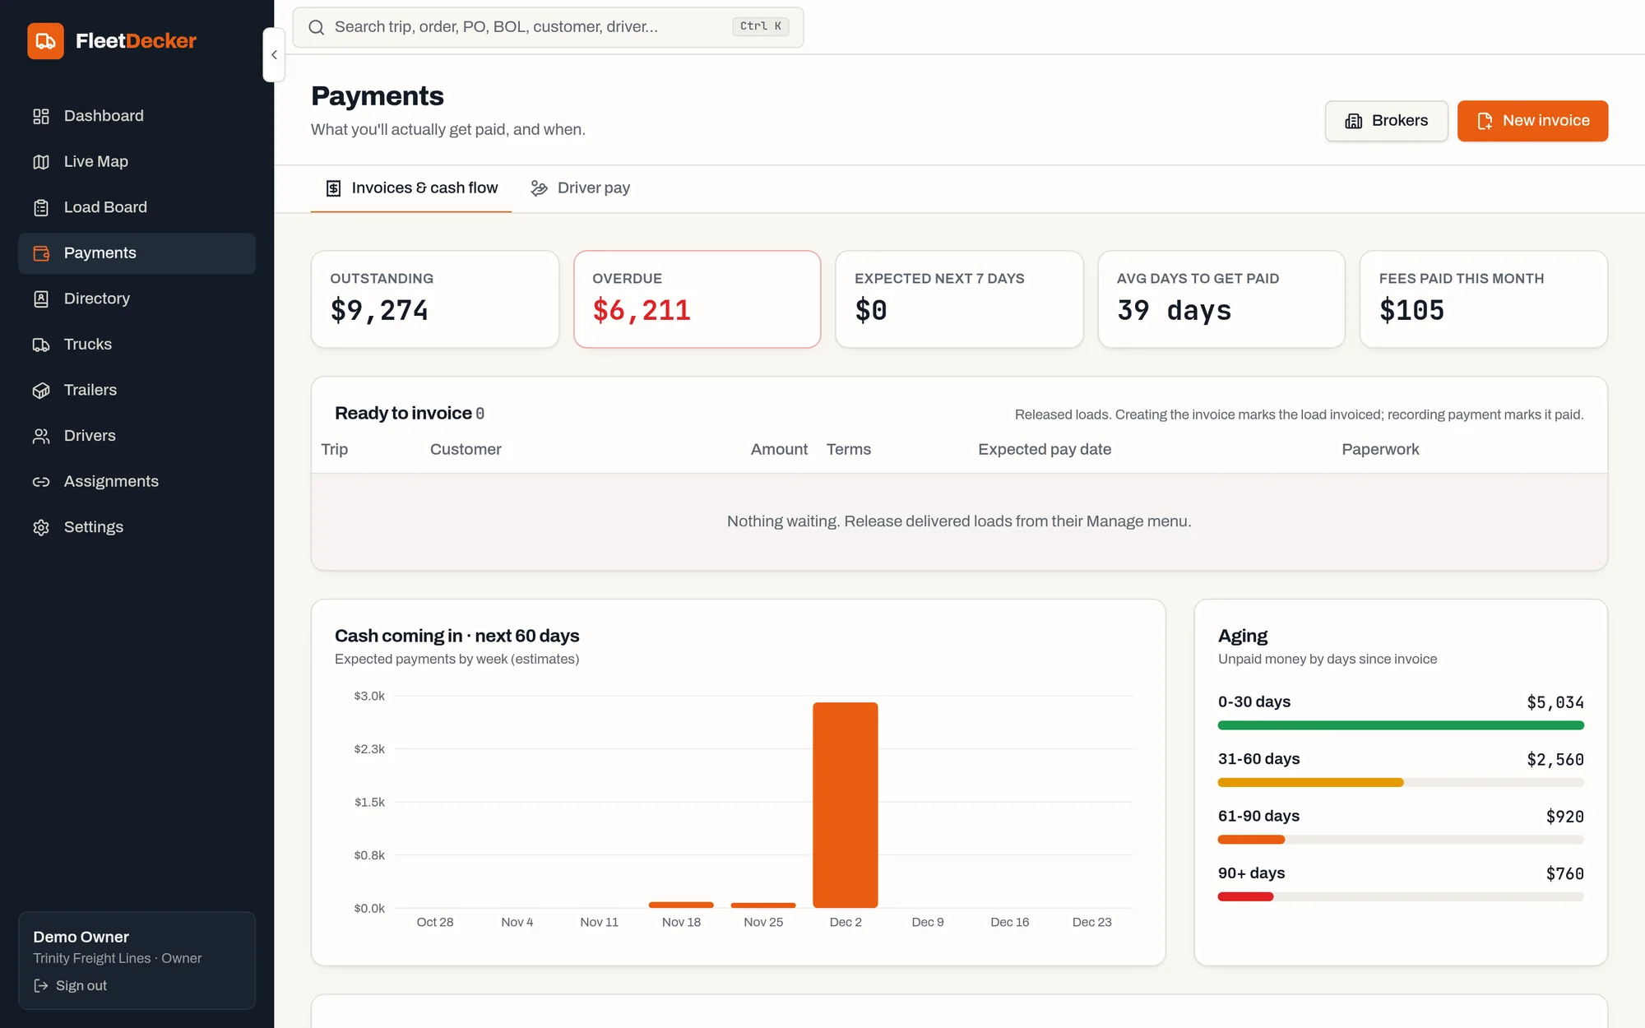Screen dimensions: 1645x1028
Task: Click the Assignments link icon
Action: coord(41,482)
